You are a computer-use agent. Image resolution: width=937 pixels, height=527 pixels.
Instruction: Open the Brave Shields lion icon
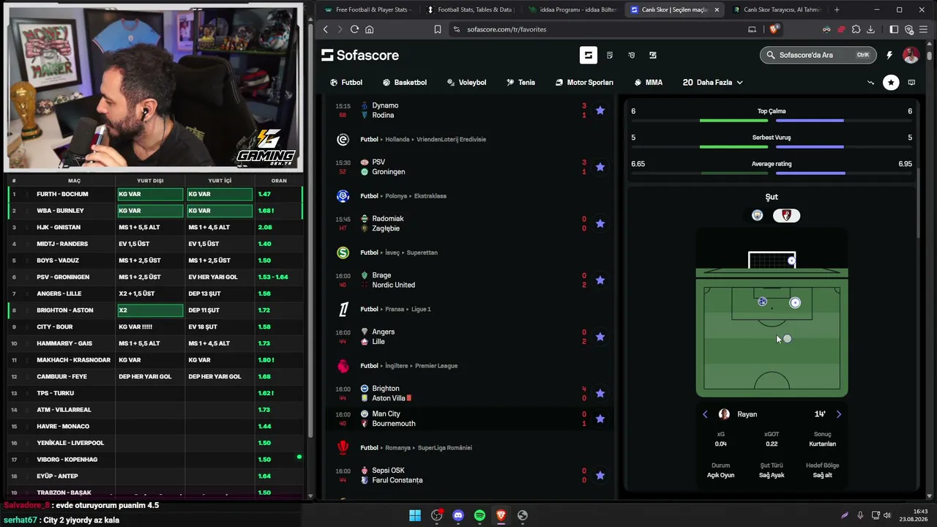click(x=774, y=29)
